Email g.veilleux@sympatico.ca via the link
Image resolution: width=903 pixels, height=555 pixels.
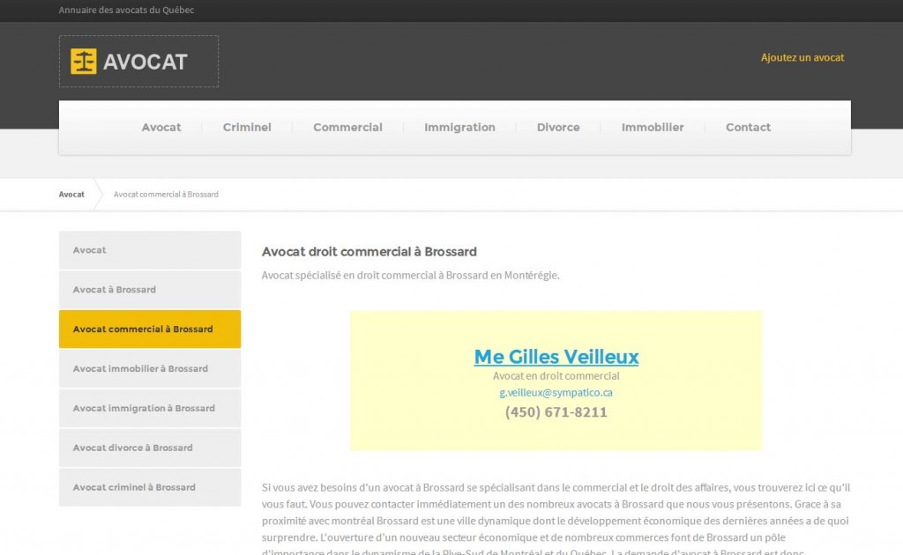[x=556, y=392]
